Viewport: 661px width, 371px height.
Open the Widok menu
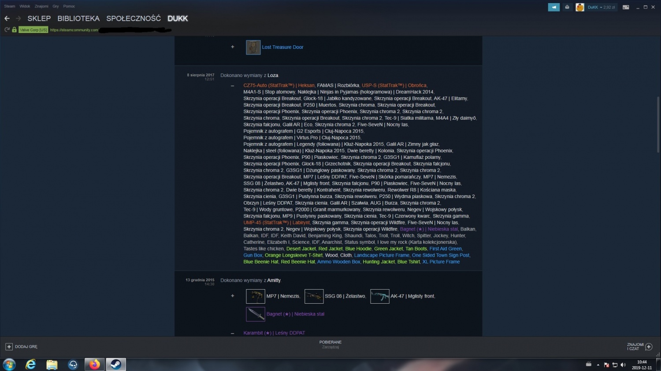coord(25,7)
